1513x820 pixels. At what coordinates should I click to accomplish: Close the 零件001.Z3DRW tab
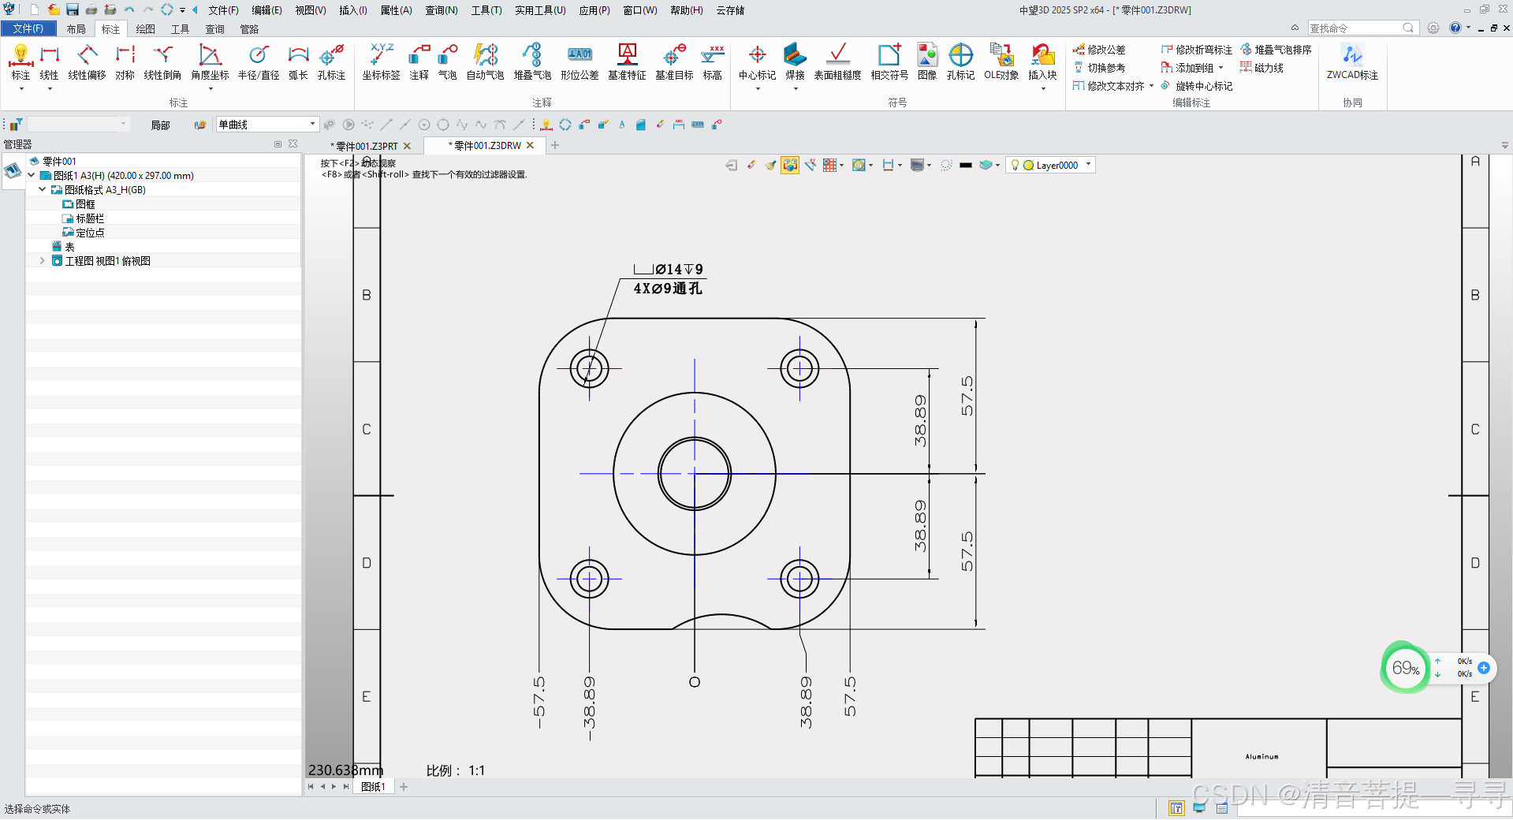pos(531,146)
